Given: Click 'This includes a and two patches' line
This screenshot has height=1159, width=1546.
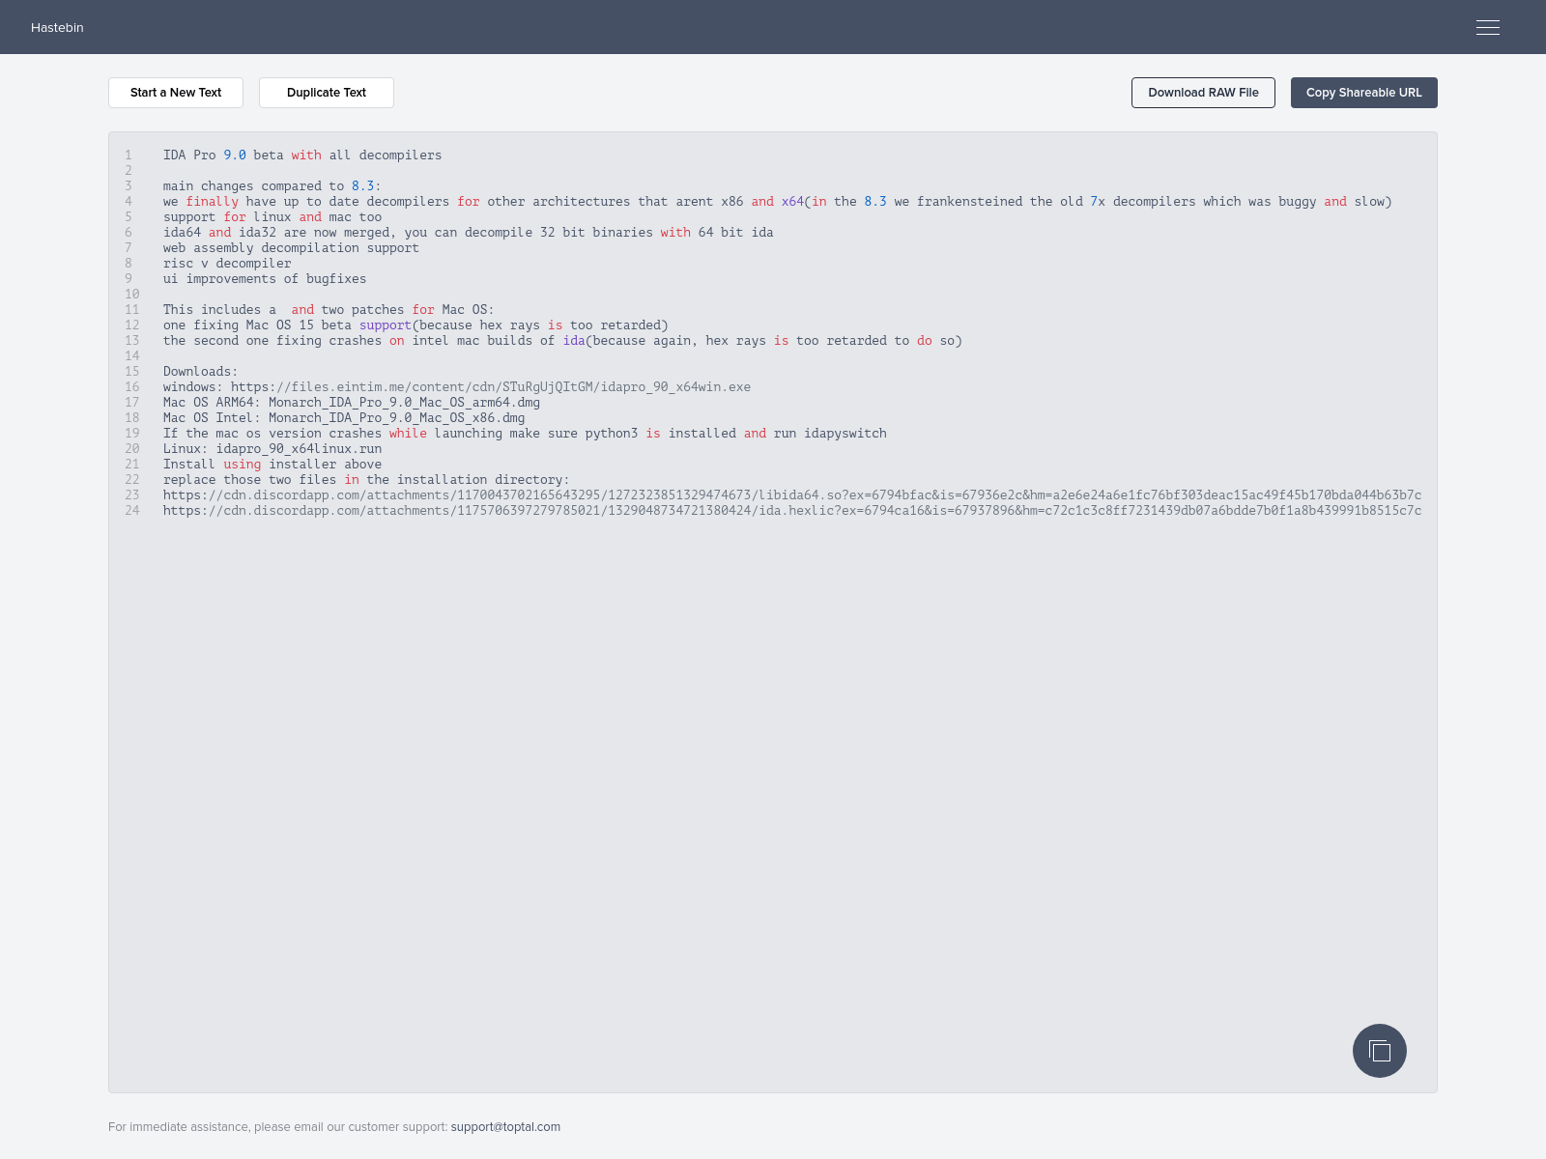Looking at the screenshot, I should (x=329, y=310).
